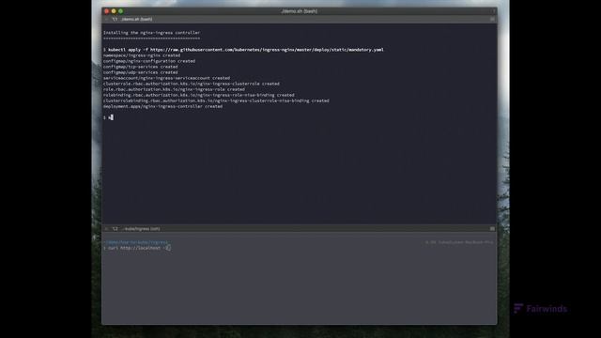Click the nginx-ingress-role-nisa-binding created line
Image resolution: width=601 pixels, height=338 pixels.
pyautogui.click(x=198, y=95)
